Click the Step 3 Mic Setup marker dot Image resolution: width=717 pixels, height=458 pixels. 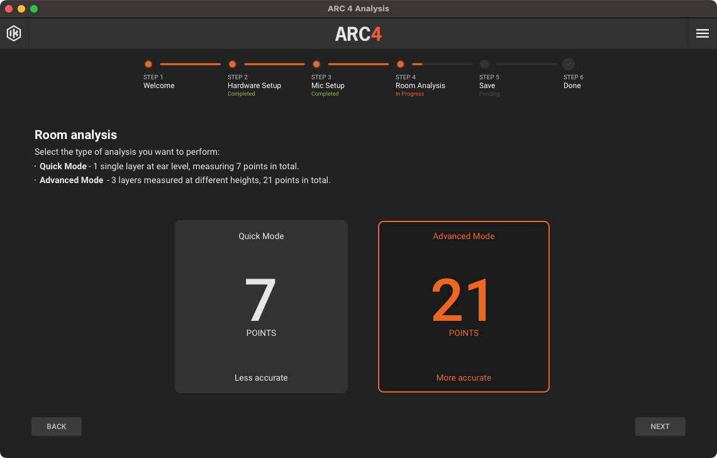[x=316, y=64]
